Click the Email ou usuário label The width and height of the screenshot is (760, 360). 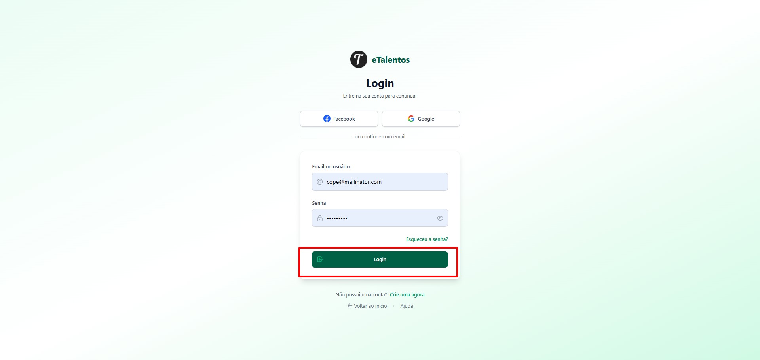(331, 166)
